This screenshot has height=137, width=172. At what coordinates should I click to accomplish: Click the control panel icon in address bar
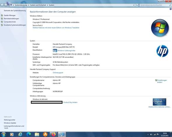pyautogui.click(x=11, y=5)
